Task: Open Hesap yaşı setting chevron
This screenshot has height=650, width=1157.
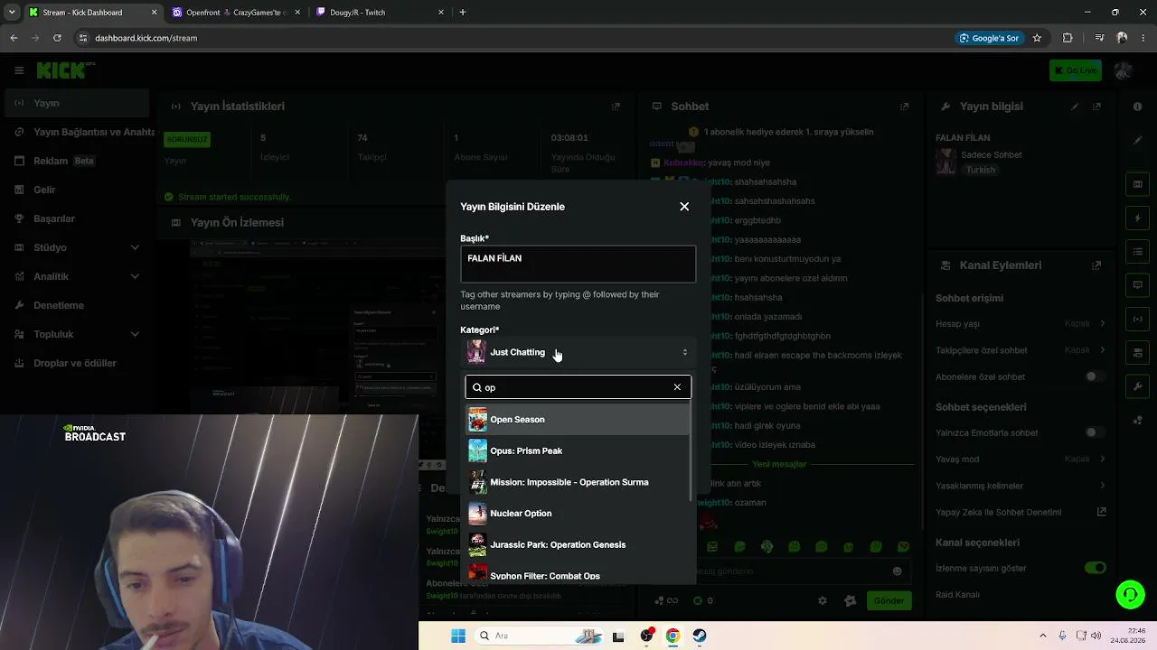Action: click(1102, 323)
